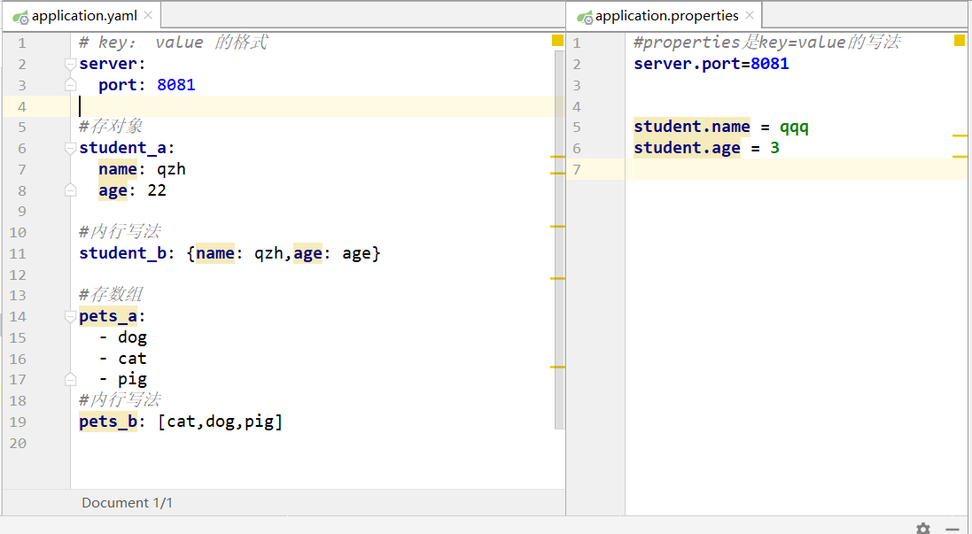
Task: Click the application.yaml file icon in tab
Action: (x=20, y=17)
